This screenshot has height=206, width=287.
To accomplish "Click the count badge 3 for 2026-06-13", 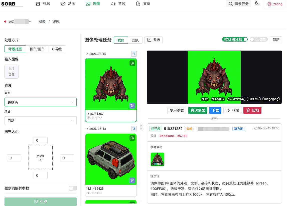I will (x=134, y=129).
